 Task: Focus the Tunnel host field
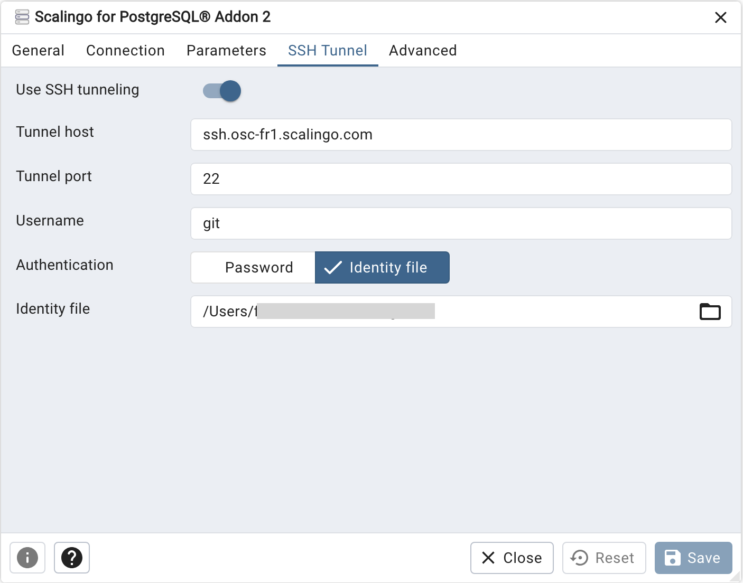tap(461, 135)
